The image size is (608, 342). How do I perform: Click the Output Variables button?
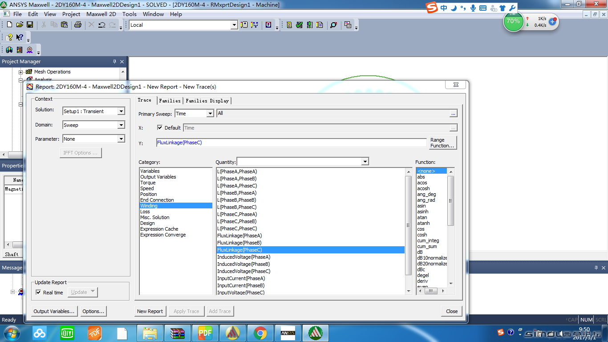coord(54,311)
